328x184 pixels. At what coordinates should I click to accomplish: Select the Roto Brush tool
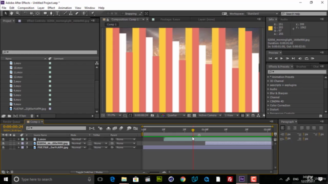(84, 13)
